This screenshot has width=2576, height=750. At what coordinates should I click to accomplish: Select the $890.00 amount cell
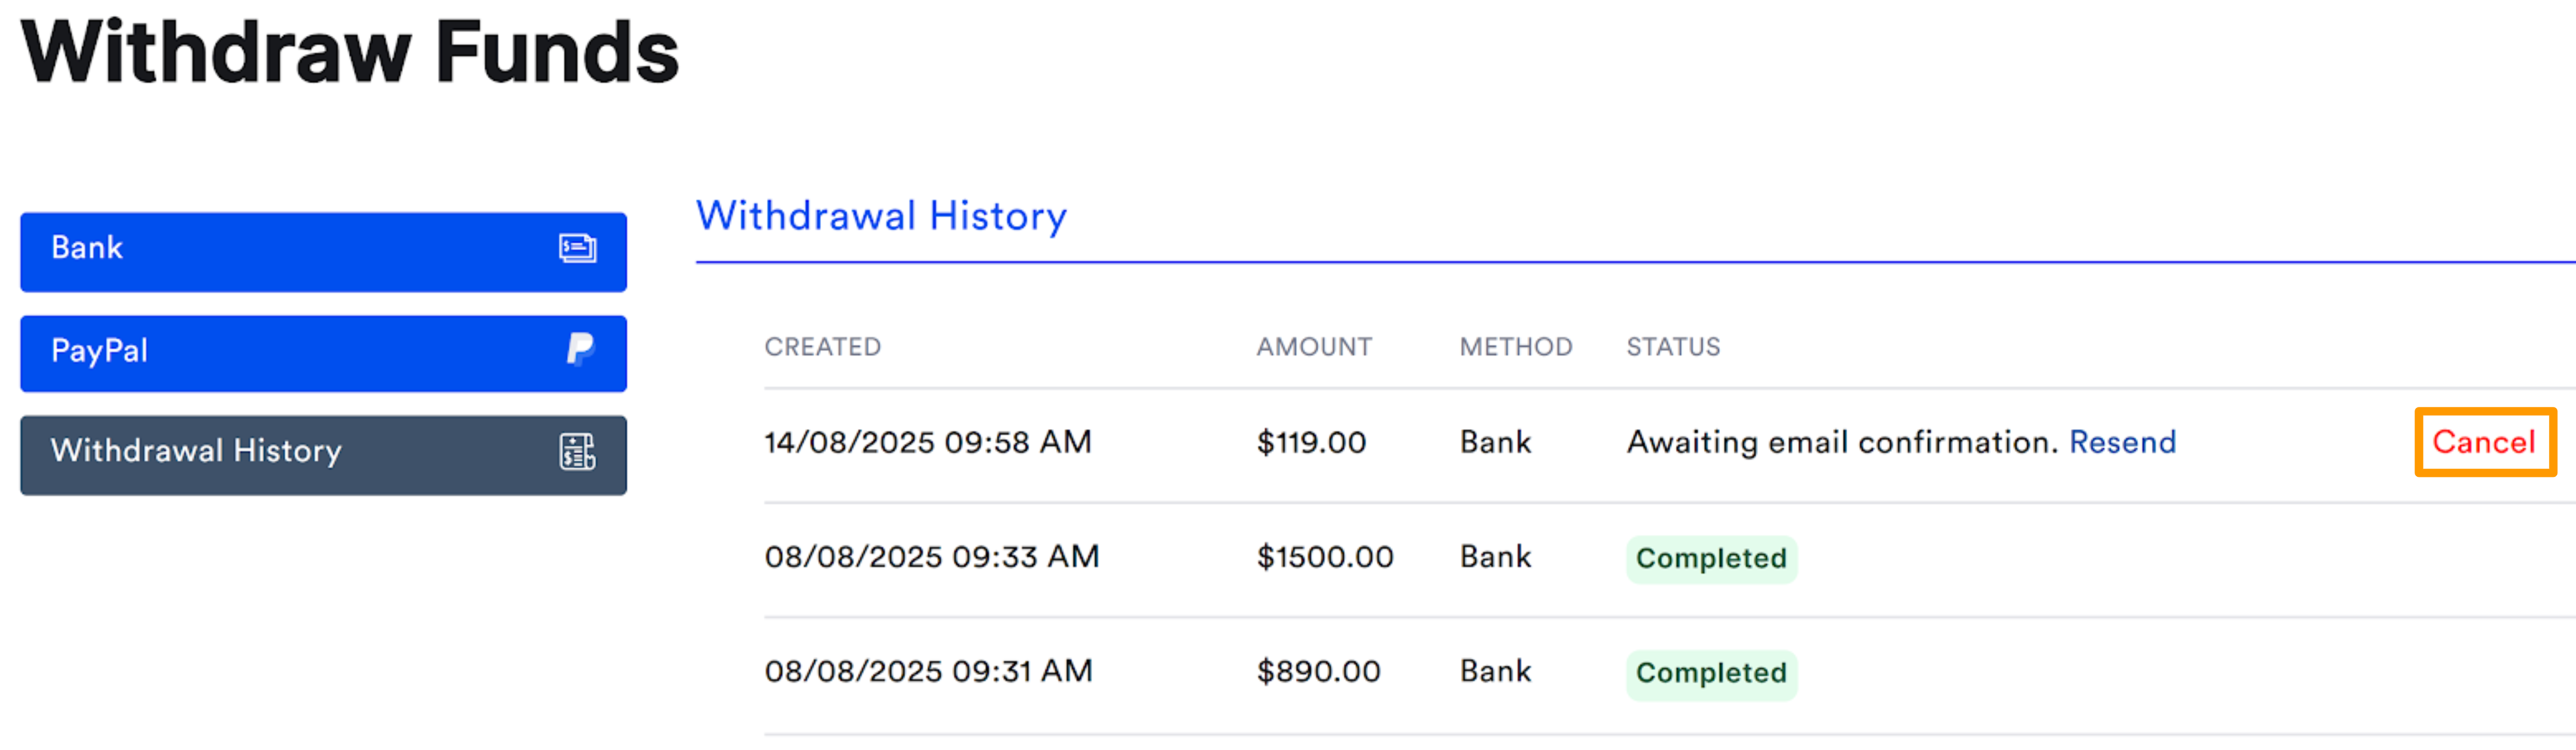pos(1318,671)
